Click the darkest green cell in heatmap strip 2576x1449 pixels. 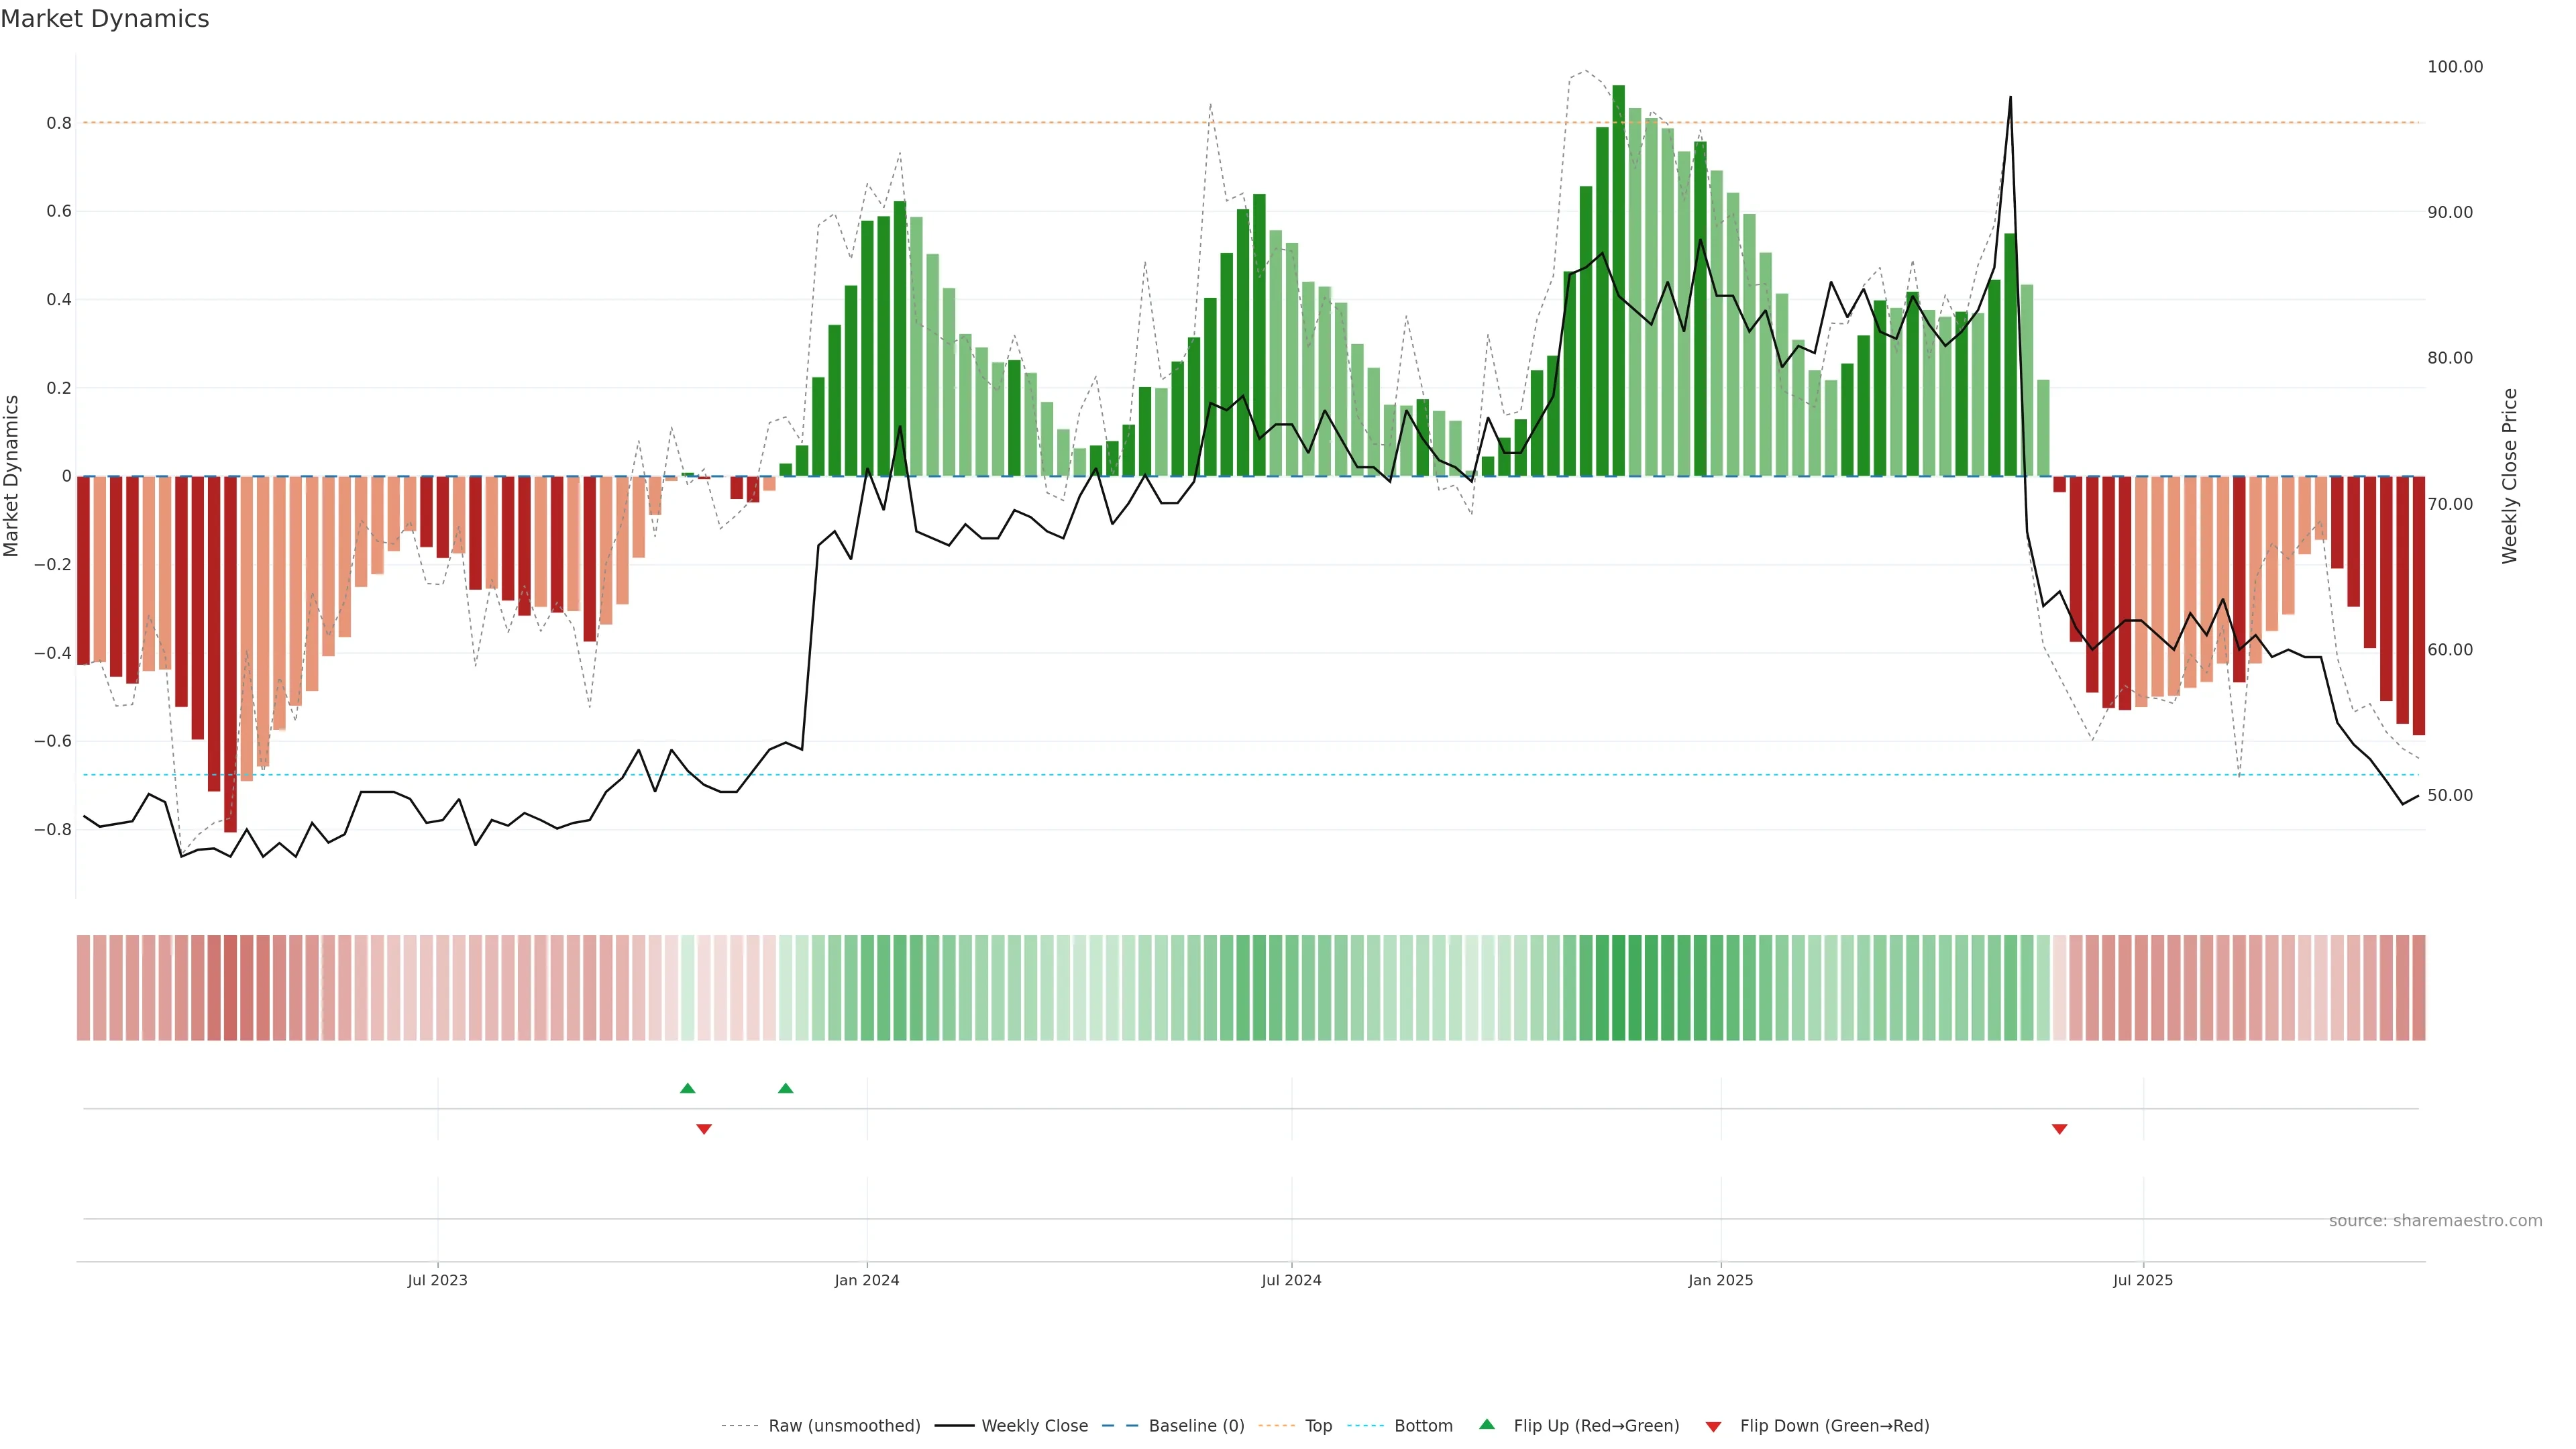(1618, 988)
